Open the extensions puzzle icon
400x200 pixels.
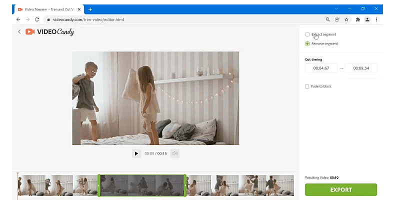coord(358,19)
